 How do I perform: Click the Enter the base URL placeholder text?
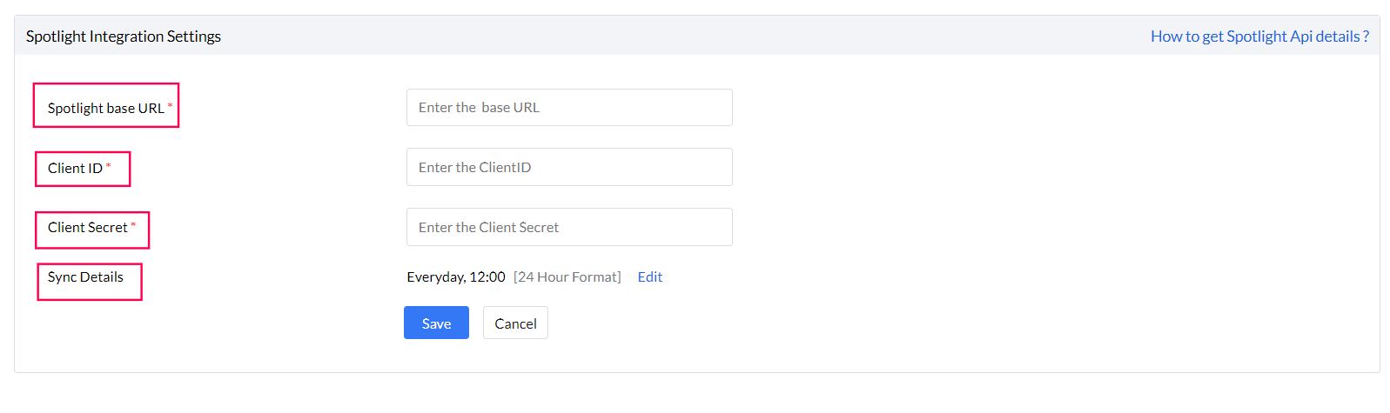click(480, 107)
